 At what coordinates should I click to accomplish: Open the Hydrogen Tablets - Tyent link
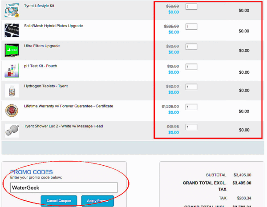tap(46, 86)
